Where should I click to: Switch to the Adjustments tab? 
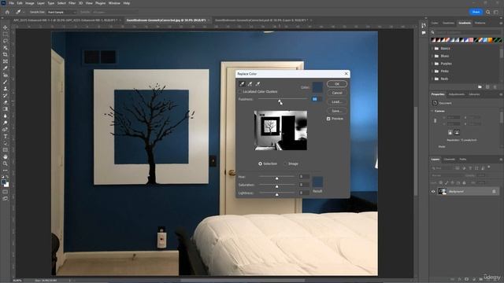click(457, 94)
